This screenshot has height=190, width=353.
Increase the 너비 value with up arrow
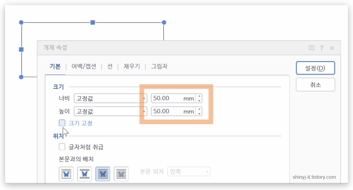click(199, 96)
